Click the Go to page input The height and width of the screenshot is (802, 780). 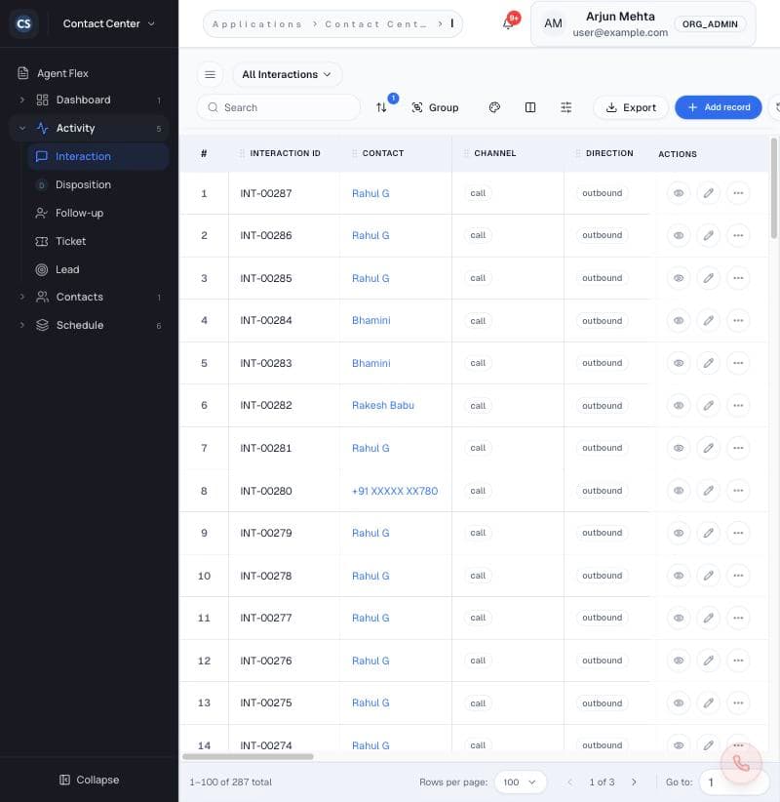pyautogui.click(x=734, y=782)
